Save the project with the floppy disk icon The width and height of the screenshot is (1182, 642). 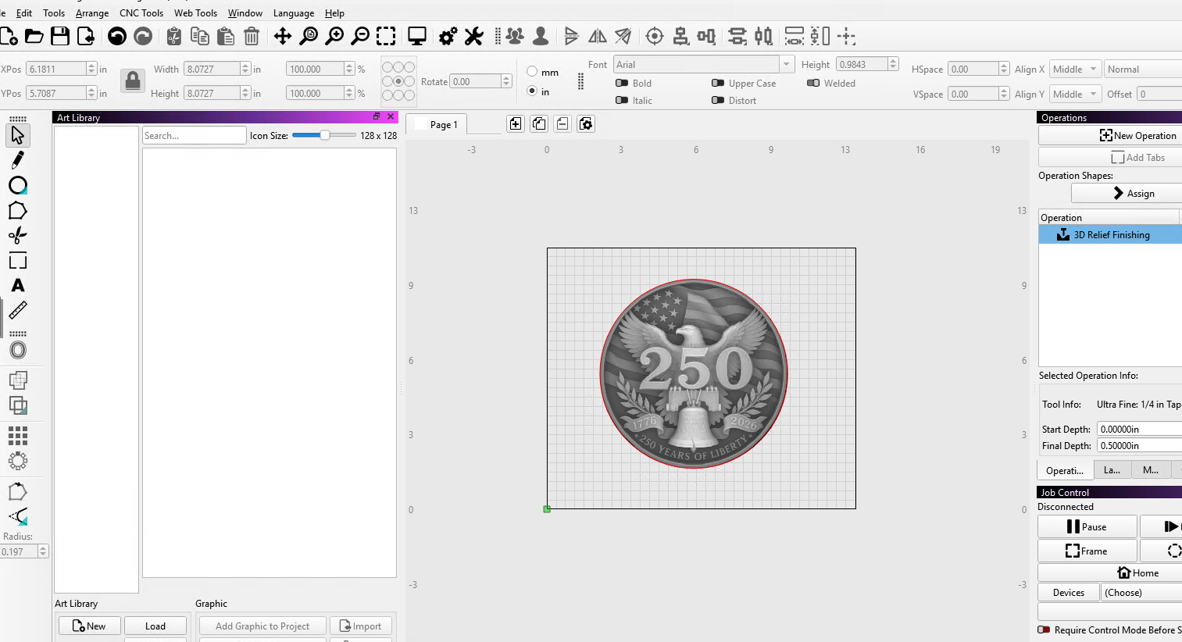tap(60, 36)
